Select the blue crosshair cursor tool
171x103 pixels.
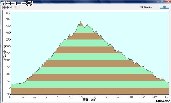tap(8, 7)
